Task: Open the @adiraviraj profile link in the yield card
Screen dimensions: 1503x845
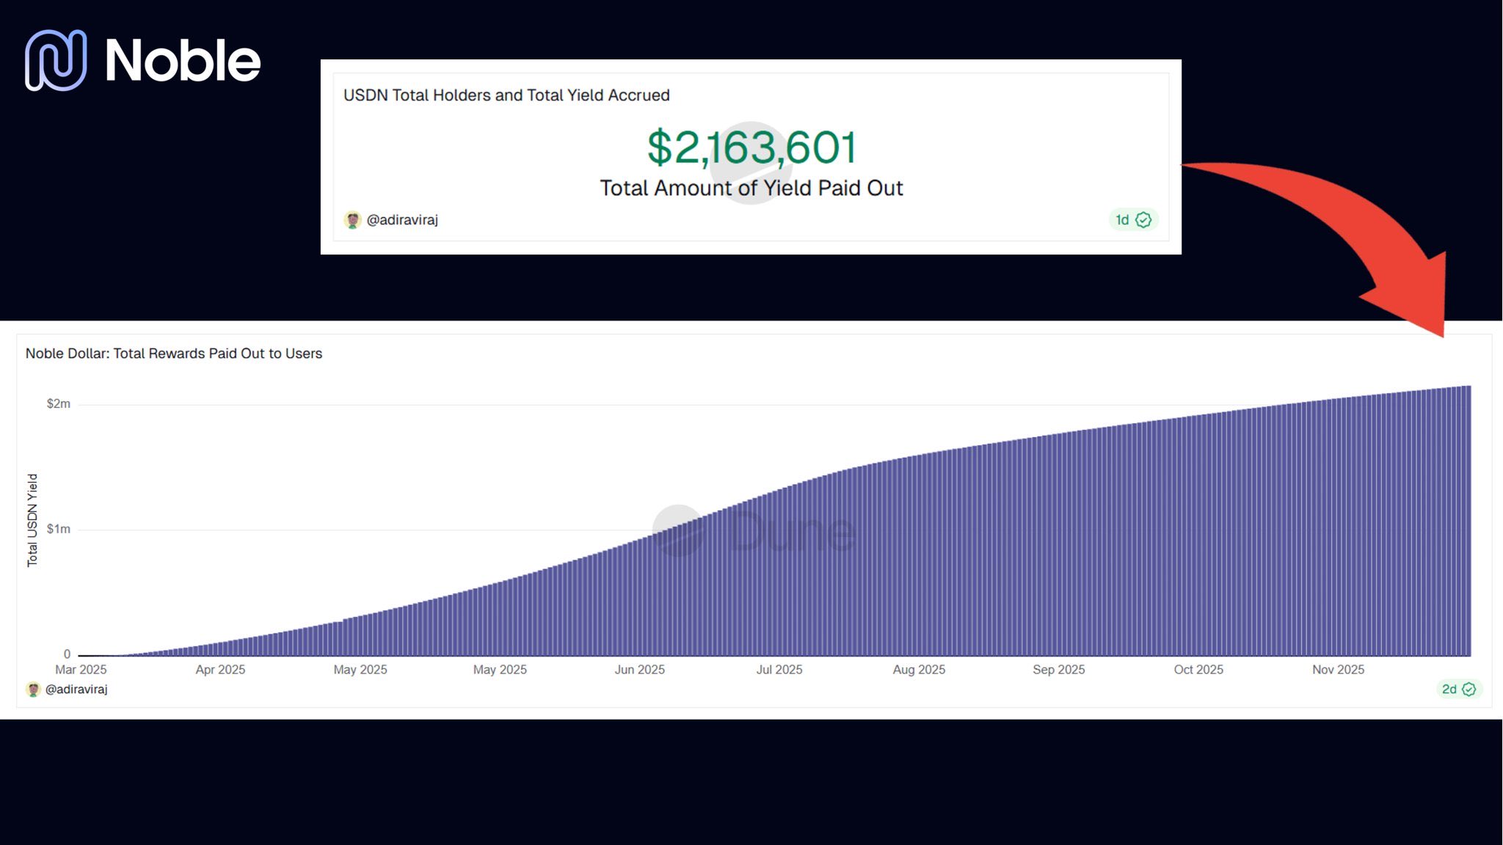Action: (x=402, y=220)
